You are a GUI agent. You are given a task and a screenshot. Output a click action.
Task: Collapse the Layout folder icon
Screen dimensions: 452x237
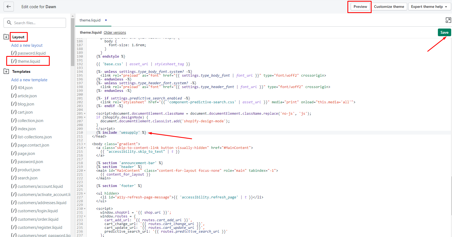click(6, 37)
